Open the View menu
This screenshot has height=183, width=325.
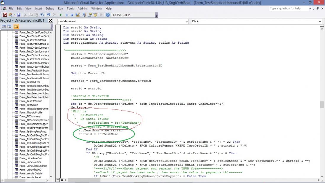coord(28,9)
